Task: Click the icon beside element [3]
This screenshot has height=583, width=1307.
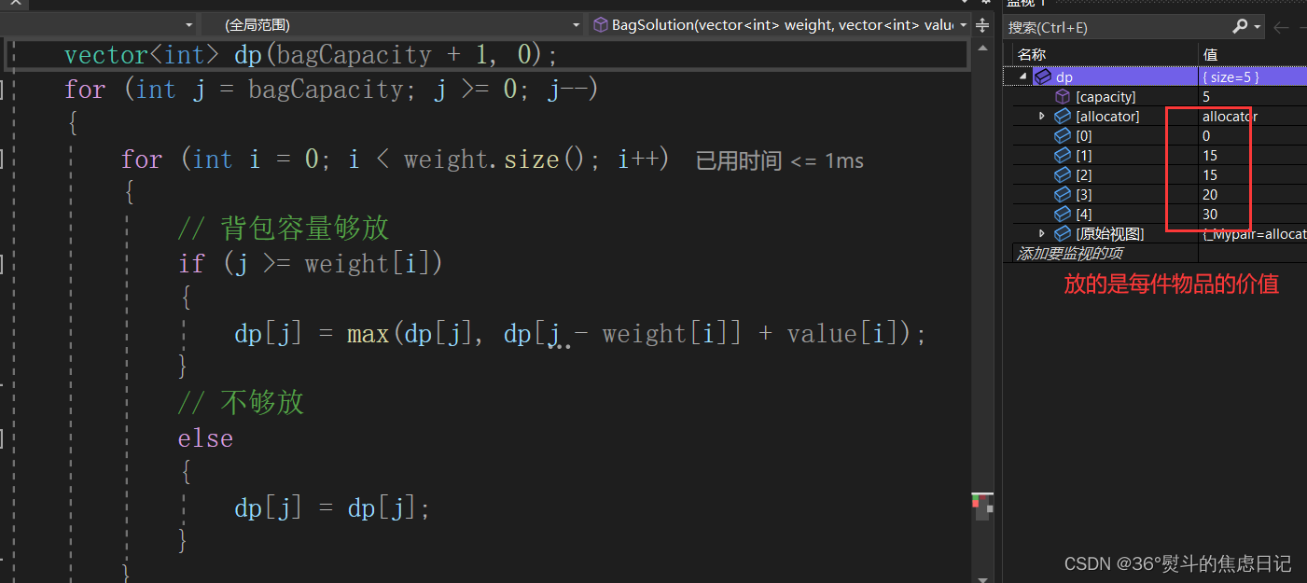Action: (1063, 195)
